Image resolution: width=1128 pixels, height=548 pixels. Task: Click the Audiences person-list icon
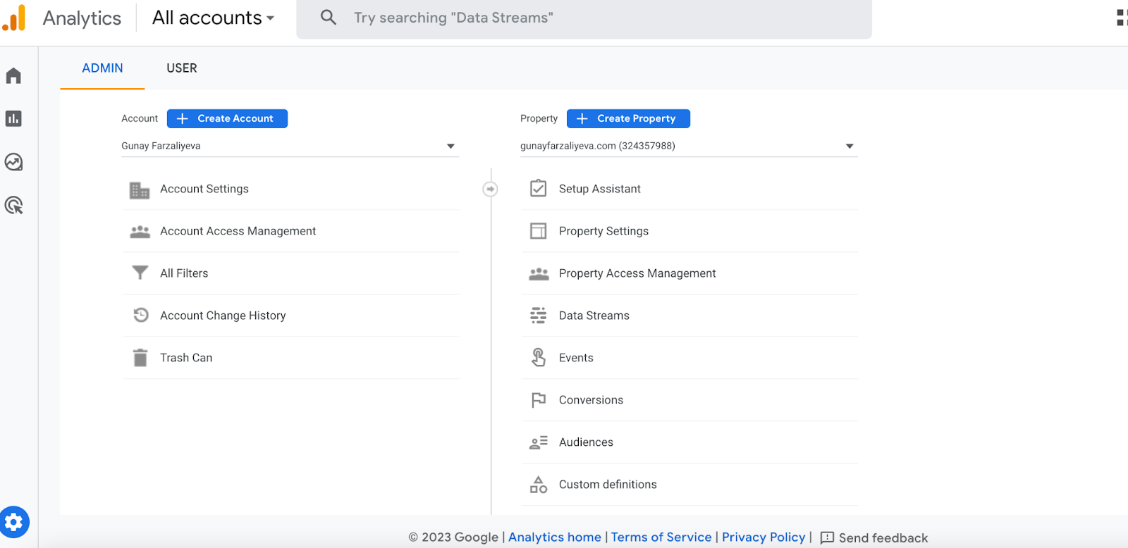pyautogui.click(x=539, y=442)
